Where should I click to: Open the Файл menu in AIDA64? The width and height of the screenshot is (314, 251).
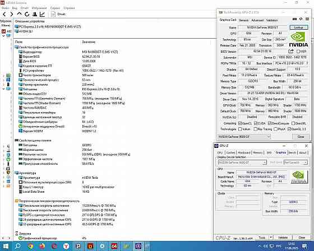point(6,8)
